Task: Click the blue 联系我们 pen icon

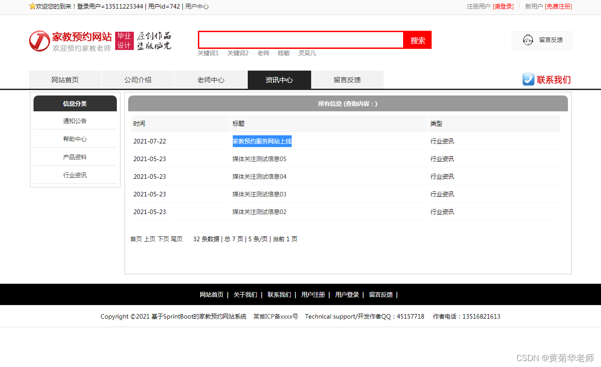Action: click(x=528, y=80)
